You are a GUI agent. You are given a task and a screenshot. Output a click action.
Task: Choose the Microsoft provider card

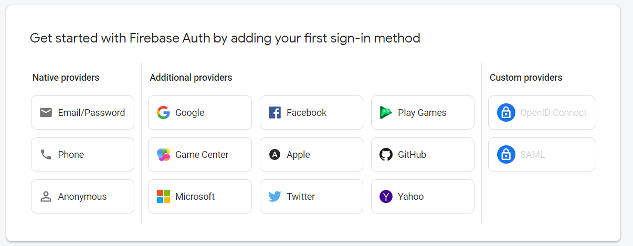[200, 196]
